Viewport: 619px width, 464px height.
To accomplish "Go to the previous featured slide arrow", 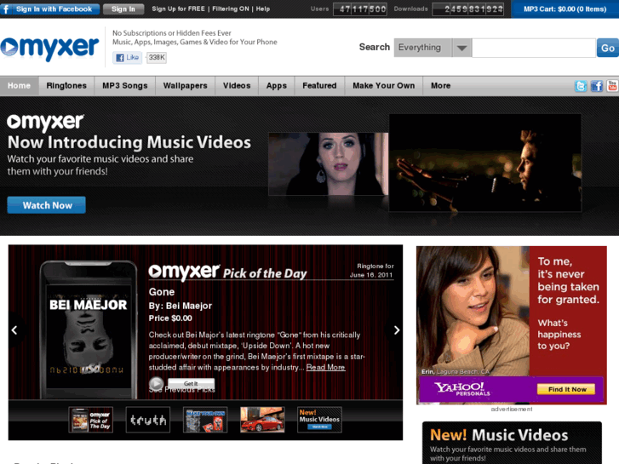I will point(14,330).
